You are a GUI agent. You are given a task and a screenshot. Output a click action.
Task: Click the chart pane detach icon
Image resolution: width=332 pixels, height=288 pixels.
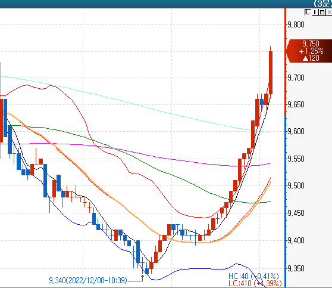pos(307,13)
